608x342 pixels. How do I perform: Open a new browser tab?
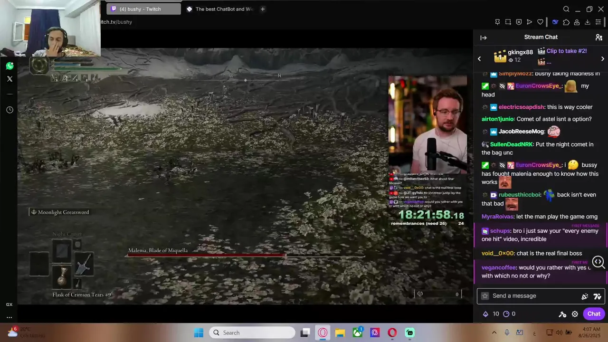(x=263, y=9)
